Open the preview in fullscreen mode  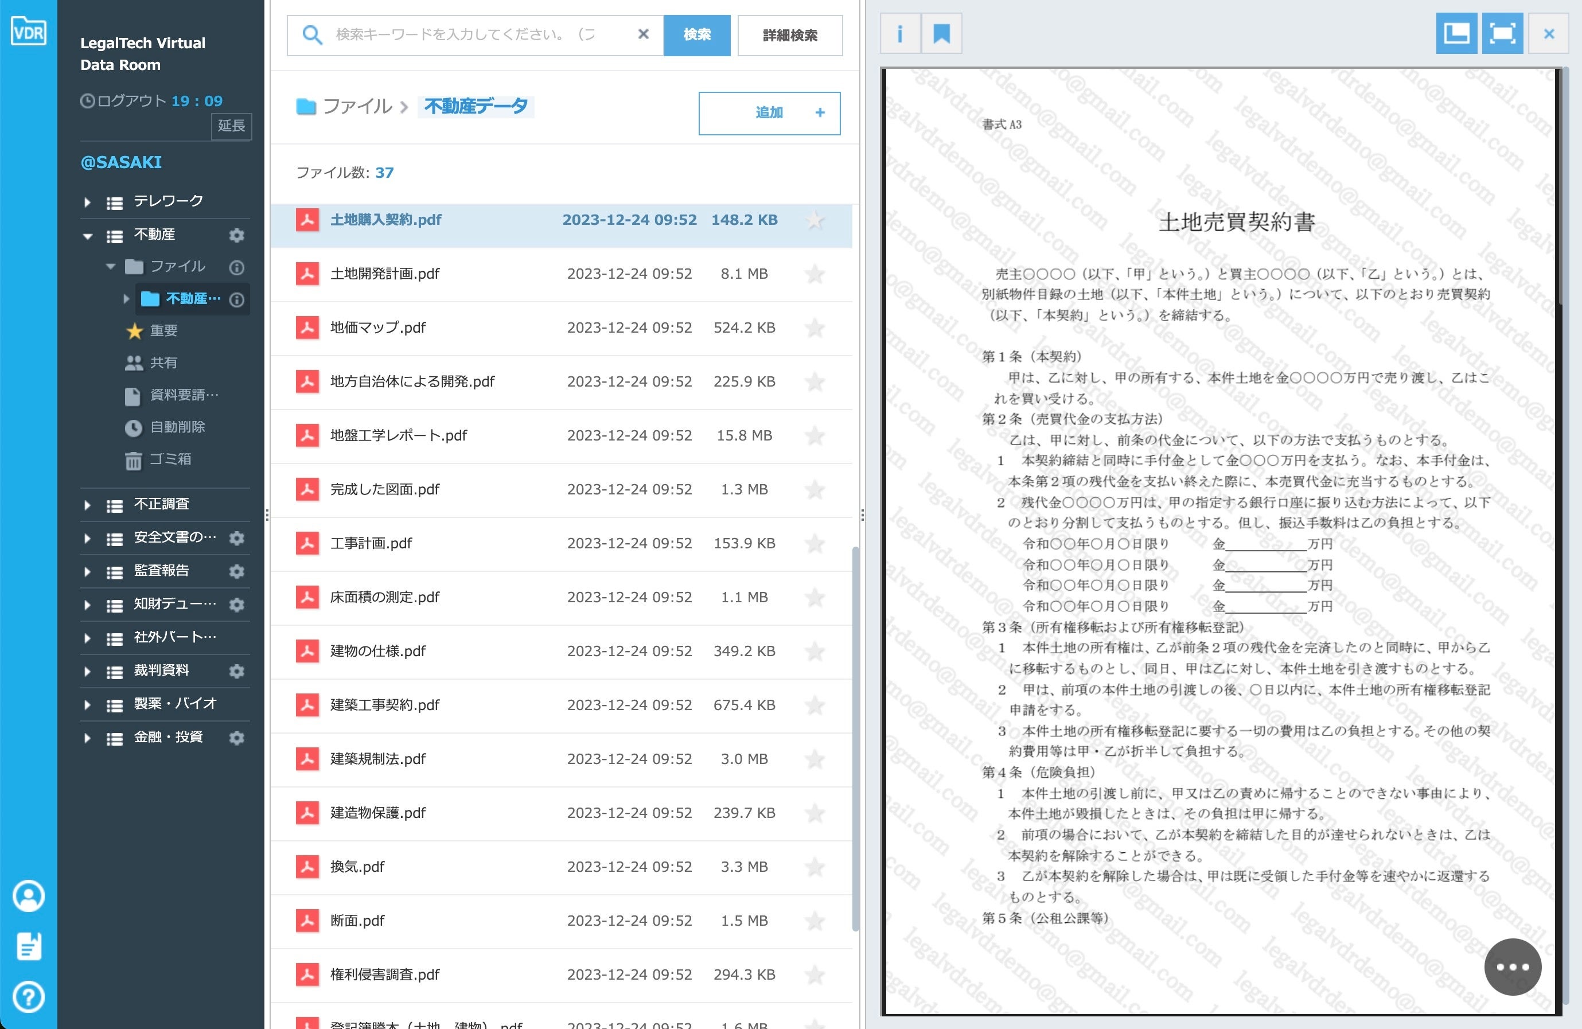click(1502, 33)
